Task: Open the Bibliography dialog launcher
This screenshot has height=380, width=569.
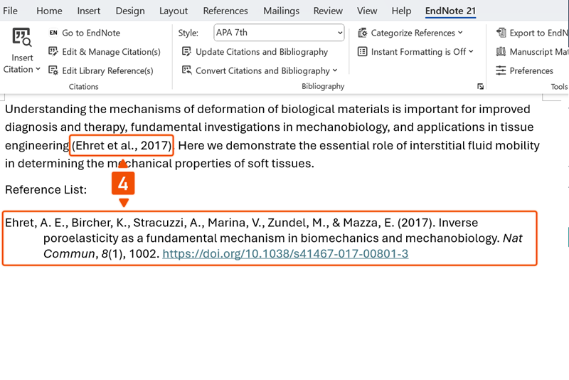Action: (481, 86)
